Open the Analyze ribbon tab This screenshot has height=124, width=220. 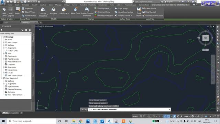[x=43, y=5]
